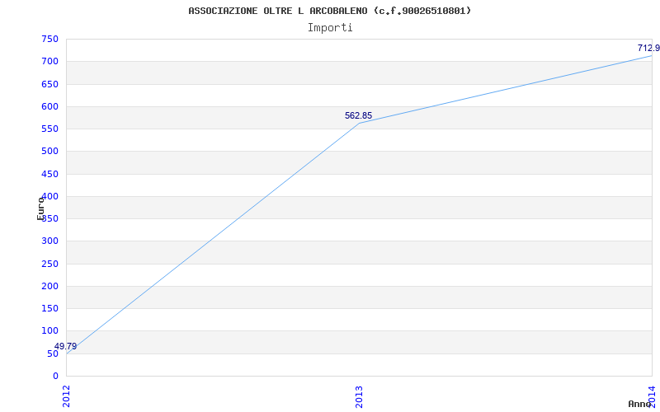Click the 700 y-axis tick label
This screenshot has height=412, width=660.
[x=49, y=61]
